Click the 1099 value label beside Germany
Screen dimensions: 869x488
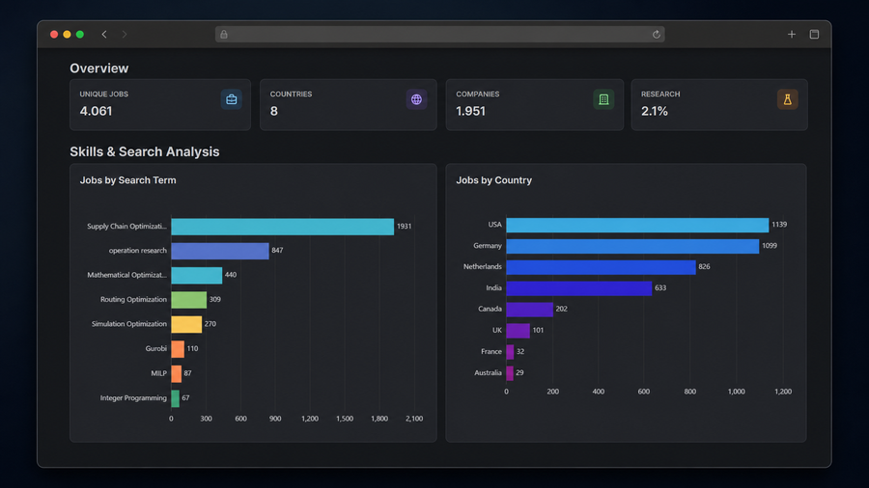click(x=770, y=246)
